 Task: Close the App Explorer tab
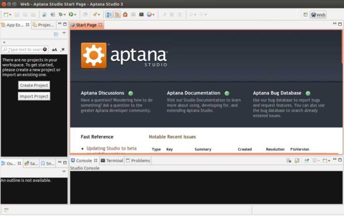point(27,25)
